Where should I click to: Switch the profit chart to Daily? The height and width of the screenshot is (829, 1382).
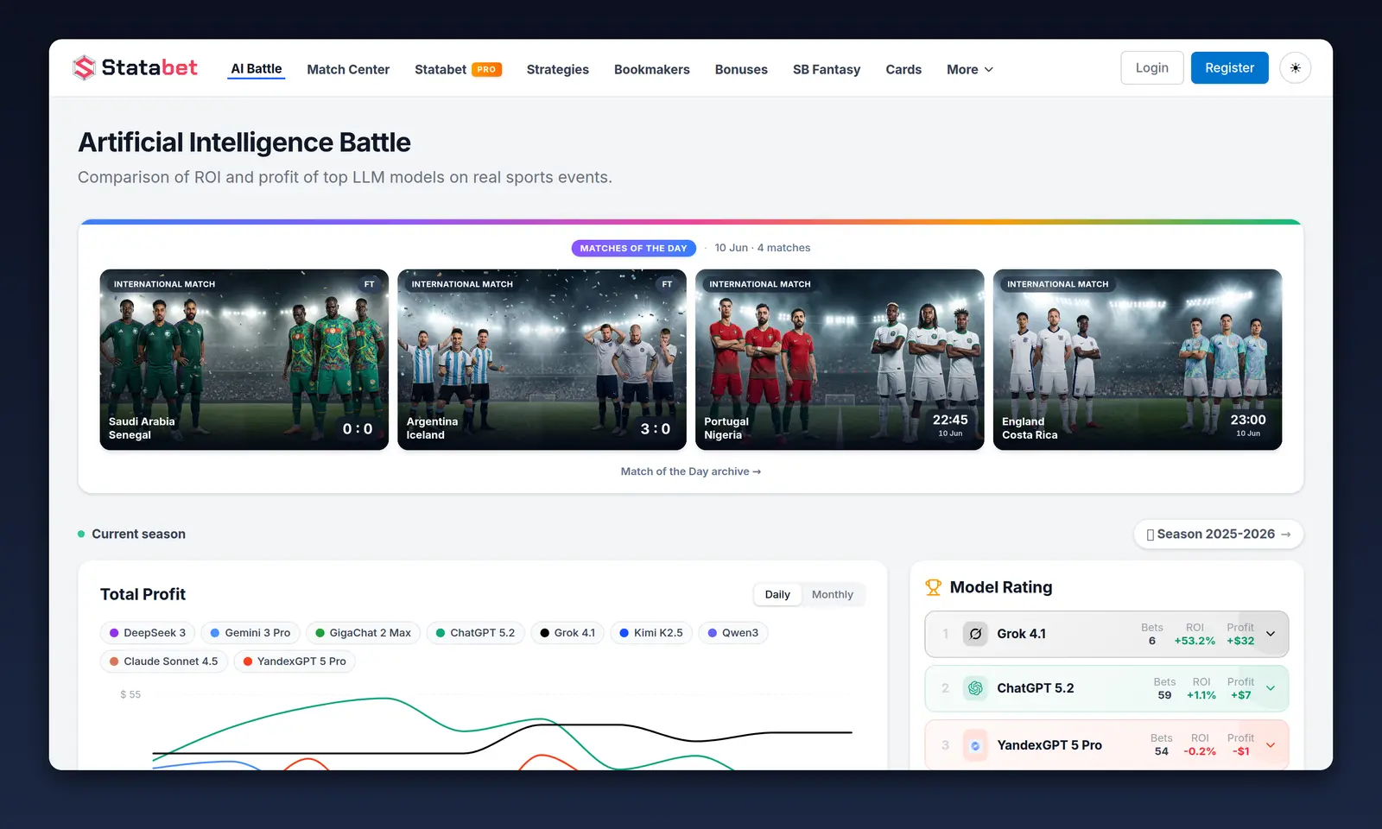777,594
